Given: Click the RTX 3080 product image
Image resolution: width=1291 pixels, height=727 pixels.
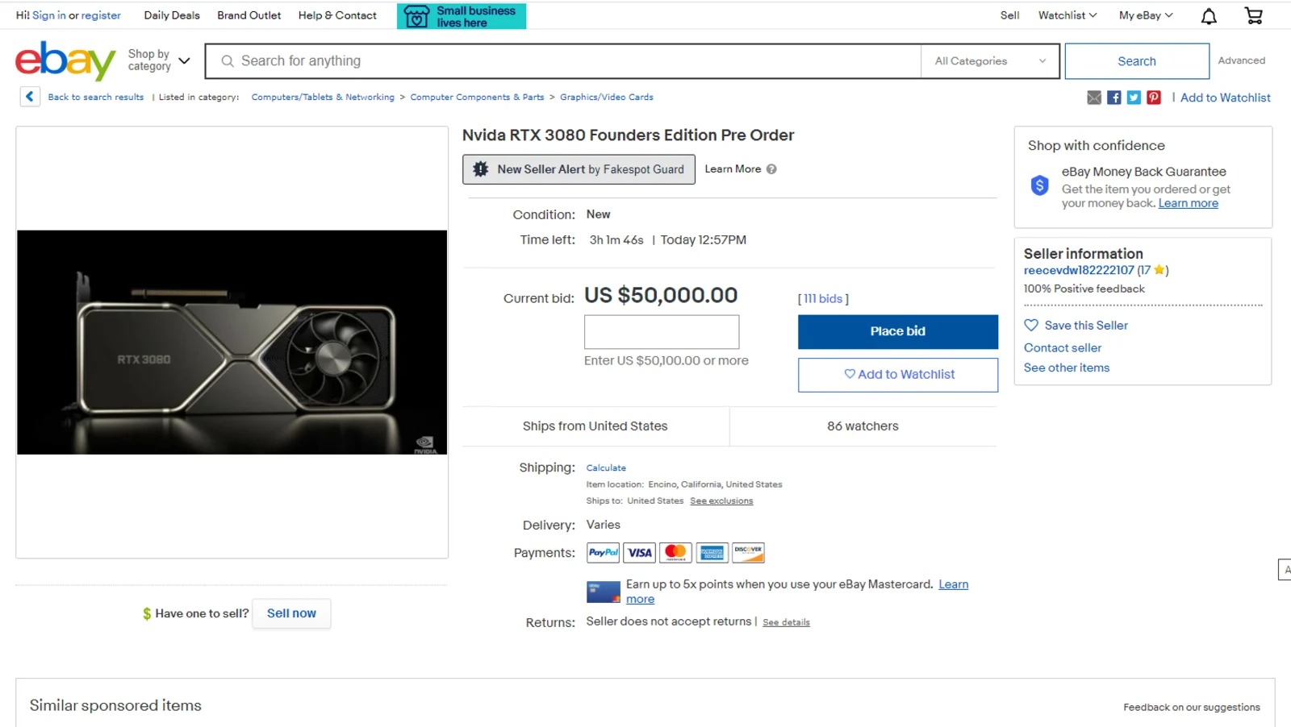Looking at the screenshot, I should 232,343.
